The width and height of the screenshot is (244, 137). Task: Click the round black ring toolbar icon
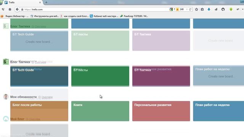coord(223,10)
